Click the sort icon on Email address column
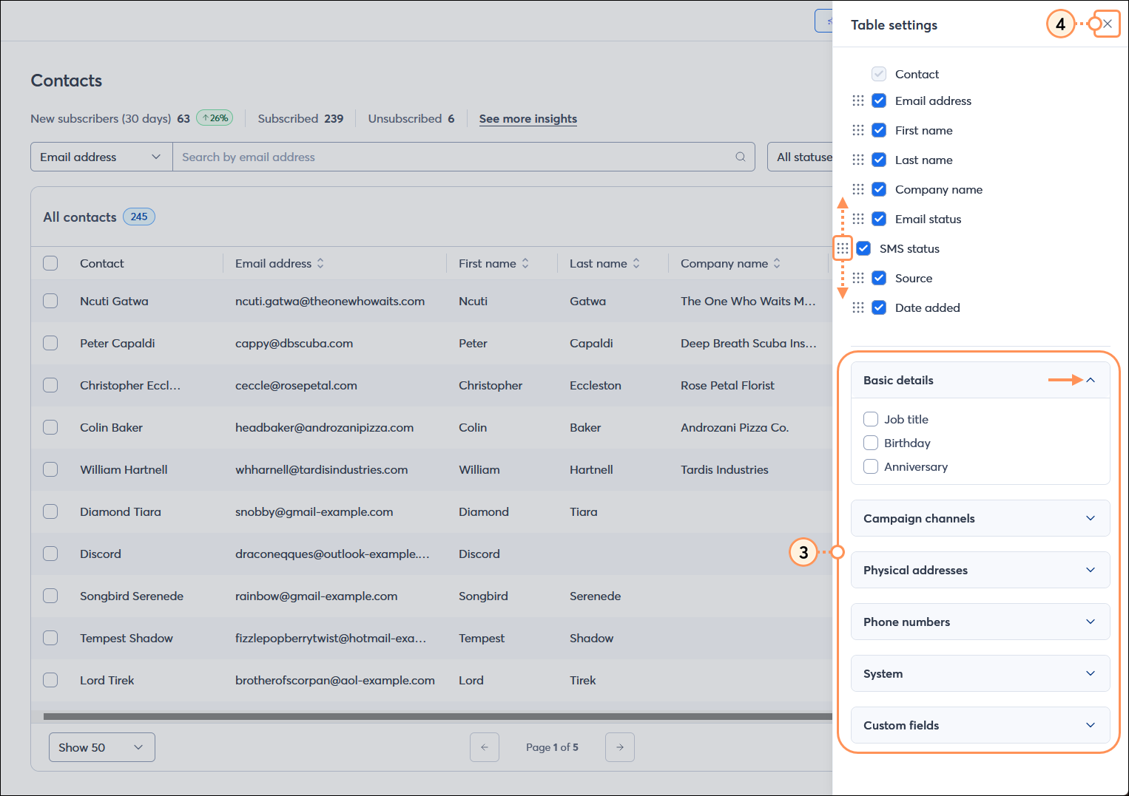The width and height of the screenshot is (1129, 796). (x=320, y=263)
